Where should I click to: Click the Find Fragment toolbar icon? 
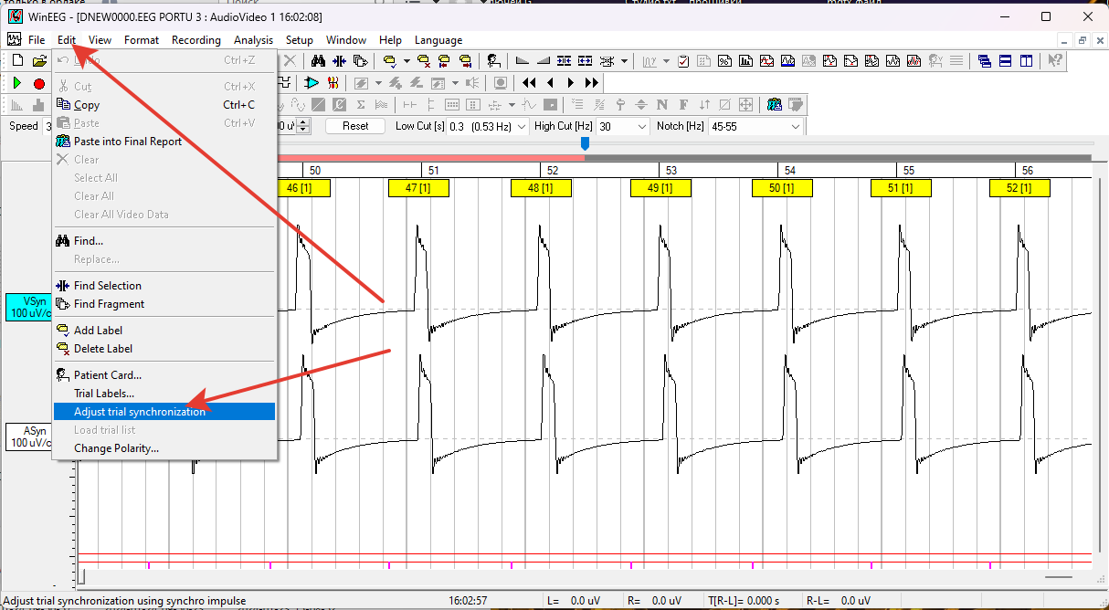[360, 61]
